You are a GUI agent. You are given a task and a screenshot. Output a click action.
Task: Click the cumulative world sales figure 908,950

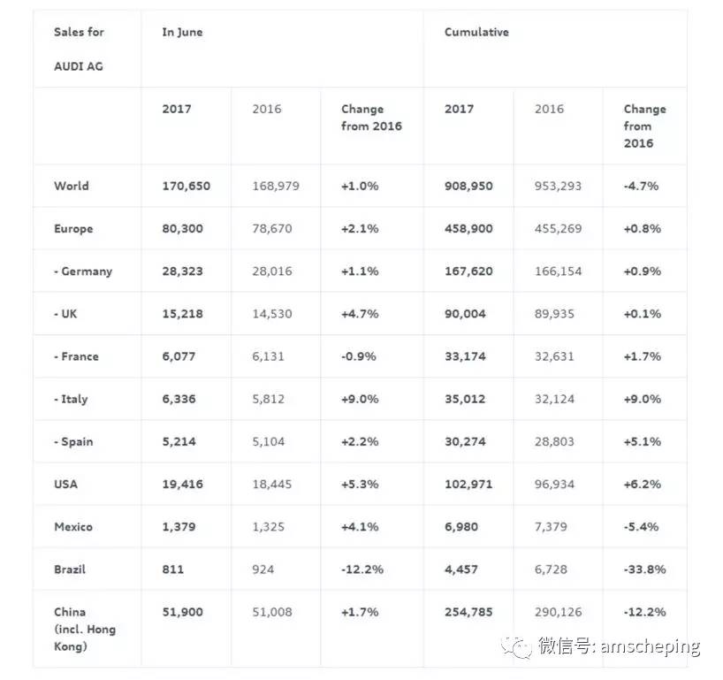468,186
